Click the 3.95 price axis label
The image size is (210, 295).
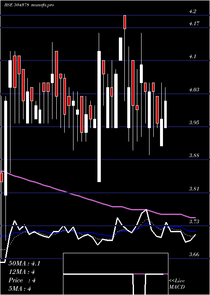[194, 123]
